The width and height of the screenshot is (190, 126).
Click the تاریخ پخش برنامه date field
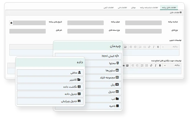pyautogui.click(x=29, y=23)
